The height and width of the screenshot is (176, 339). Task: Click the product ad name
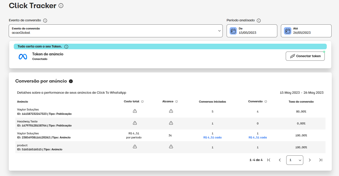pyautogui.click(x=22, y=145)
